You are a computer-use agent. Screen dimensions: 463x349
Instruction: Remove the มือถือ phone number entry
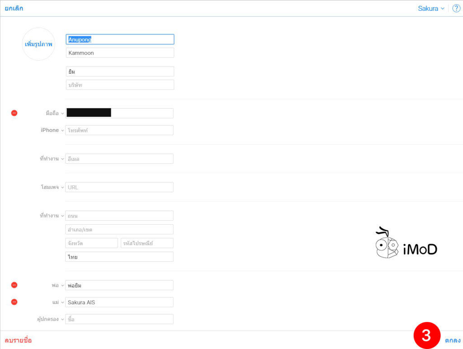point(14,113)
